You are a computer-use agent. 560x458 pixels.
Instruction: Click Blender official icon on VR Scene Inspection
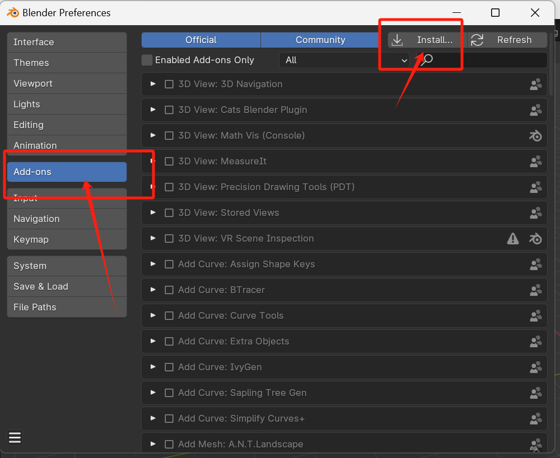[535, 238]
